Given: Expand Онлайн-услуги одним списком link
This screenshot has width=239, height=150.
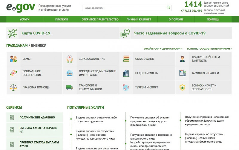Looking at the screenshot, I should pyautogui.click(x=163, y=48).
